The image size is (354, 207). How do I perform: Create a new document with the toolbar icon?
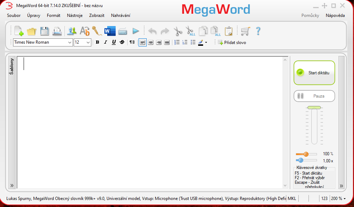click(19, 31)
